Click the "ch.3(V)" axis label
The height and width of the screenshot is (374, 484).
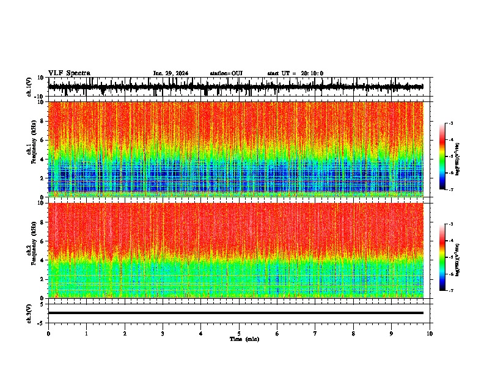point(29,313)
